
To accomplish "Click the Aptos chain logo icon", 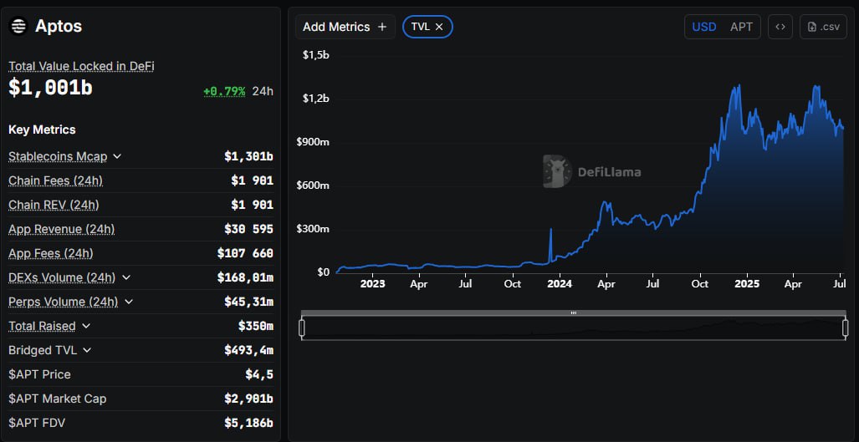I will click(18, 26).
